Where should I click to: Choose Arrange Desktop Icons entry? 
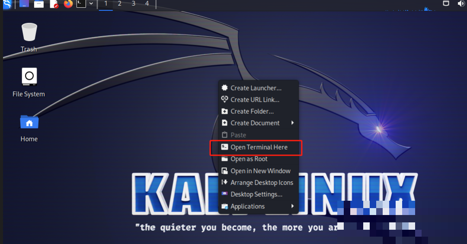[259, 183]
